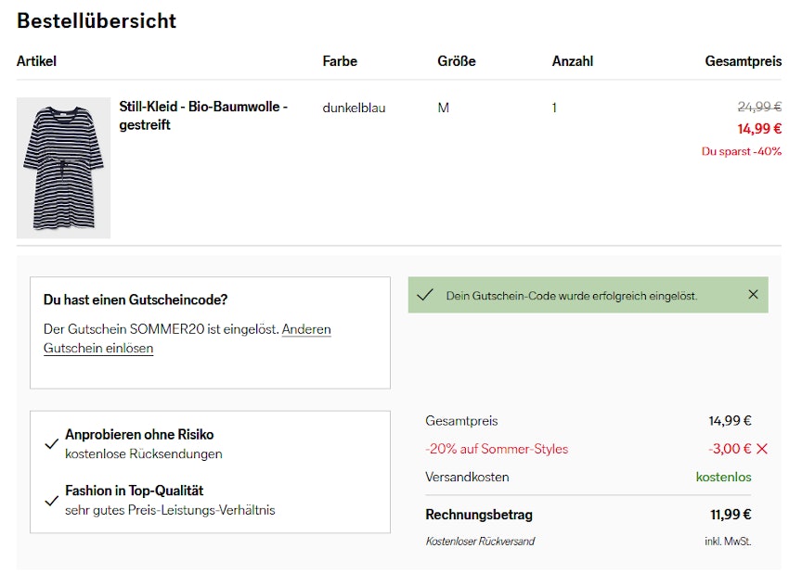
Task: Click the size M value
Action: pyautogui.click(x=443, y=108)
